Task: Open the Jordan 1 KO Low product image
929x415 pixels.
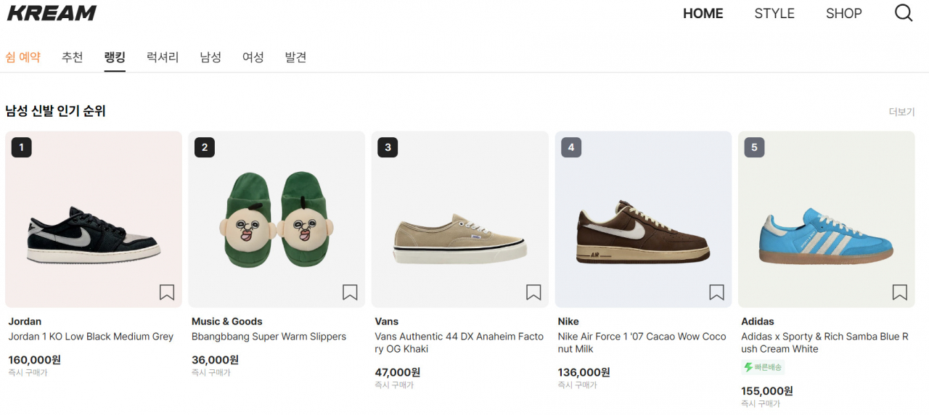Action: [x=94, y=219]
